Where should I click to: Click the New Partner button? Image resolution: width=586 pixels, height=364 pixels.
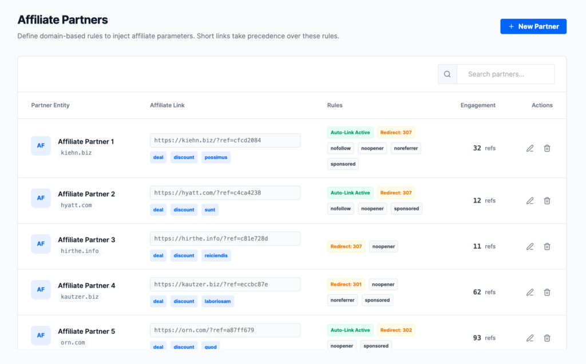[533, 26]
